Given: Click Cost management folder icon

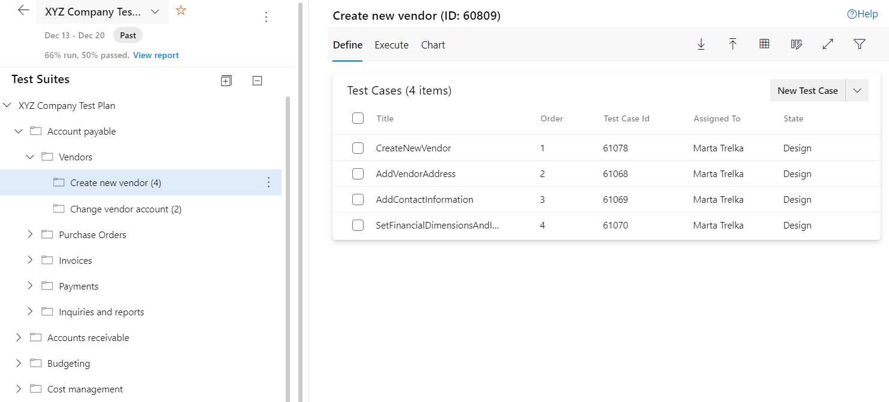Looking at the screenshot, I should [36, 389].
